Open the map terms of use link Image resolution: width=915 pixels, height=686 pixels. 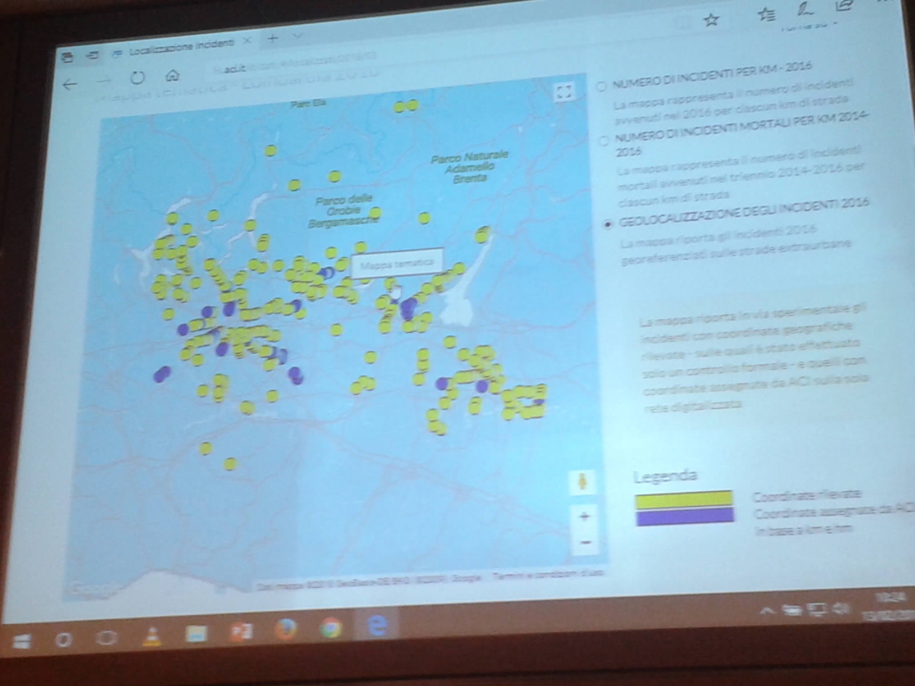pos(547,575)
